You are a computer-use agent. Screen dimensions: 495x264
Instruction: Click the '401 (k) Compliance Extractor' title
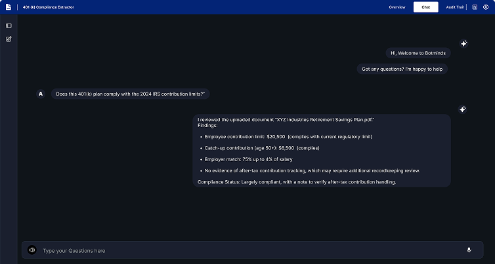tap(48, 7)
